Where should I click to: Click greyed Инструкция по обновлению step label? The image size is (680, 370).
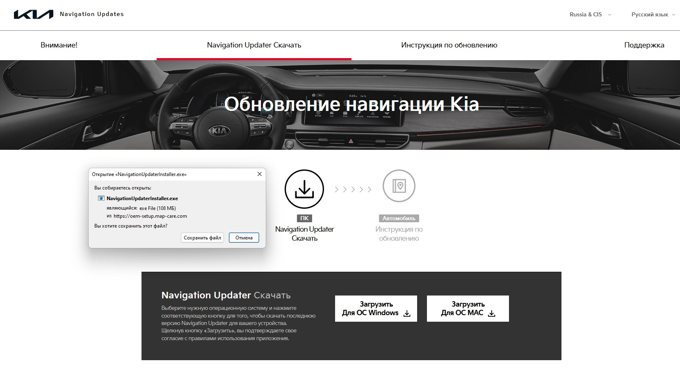[x=399, y=234]
